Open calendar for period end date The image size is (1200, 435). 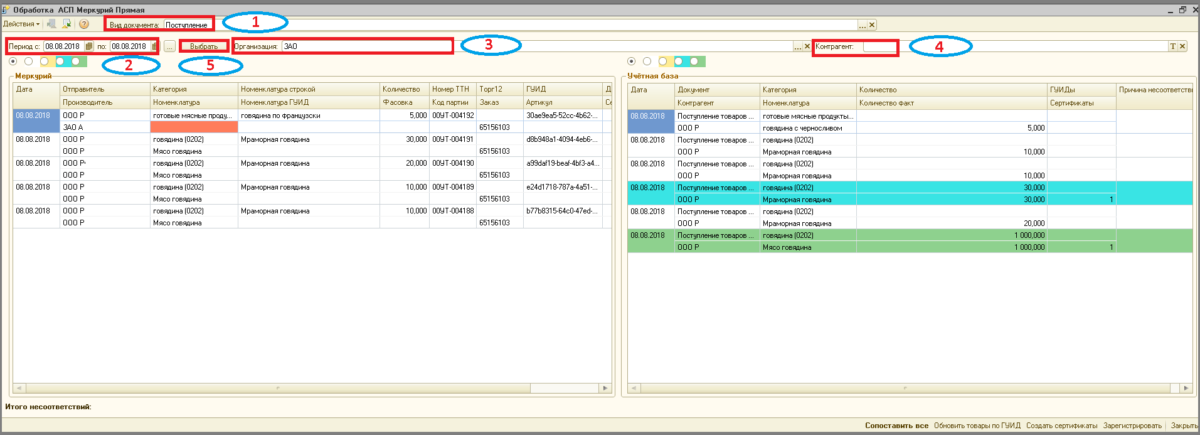[154, 46]
